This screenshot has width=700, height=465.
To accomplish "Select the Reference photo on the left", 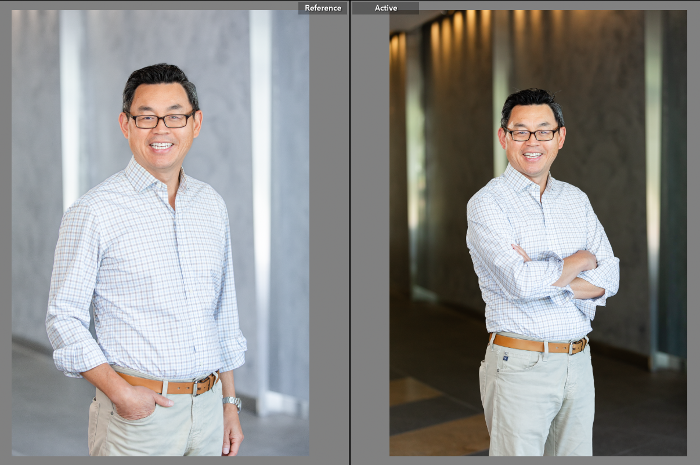I will [160, 232].
